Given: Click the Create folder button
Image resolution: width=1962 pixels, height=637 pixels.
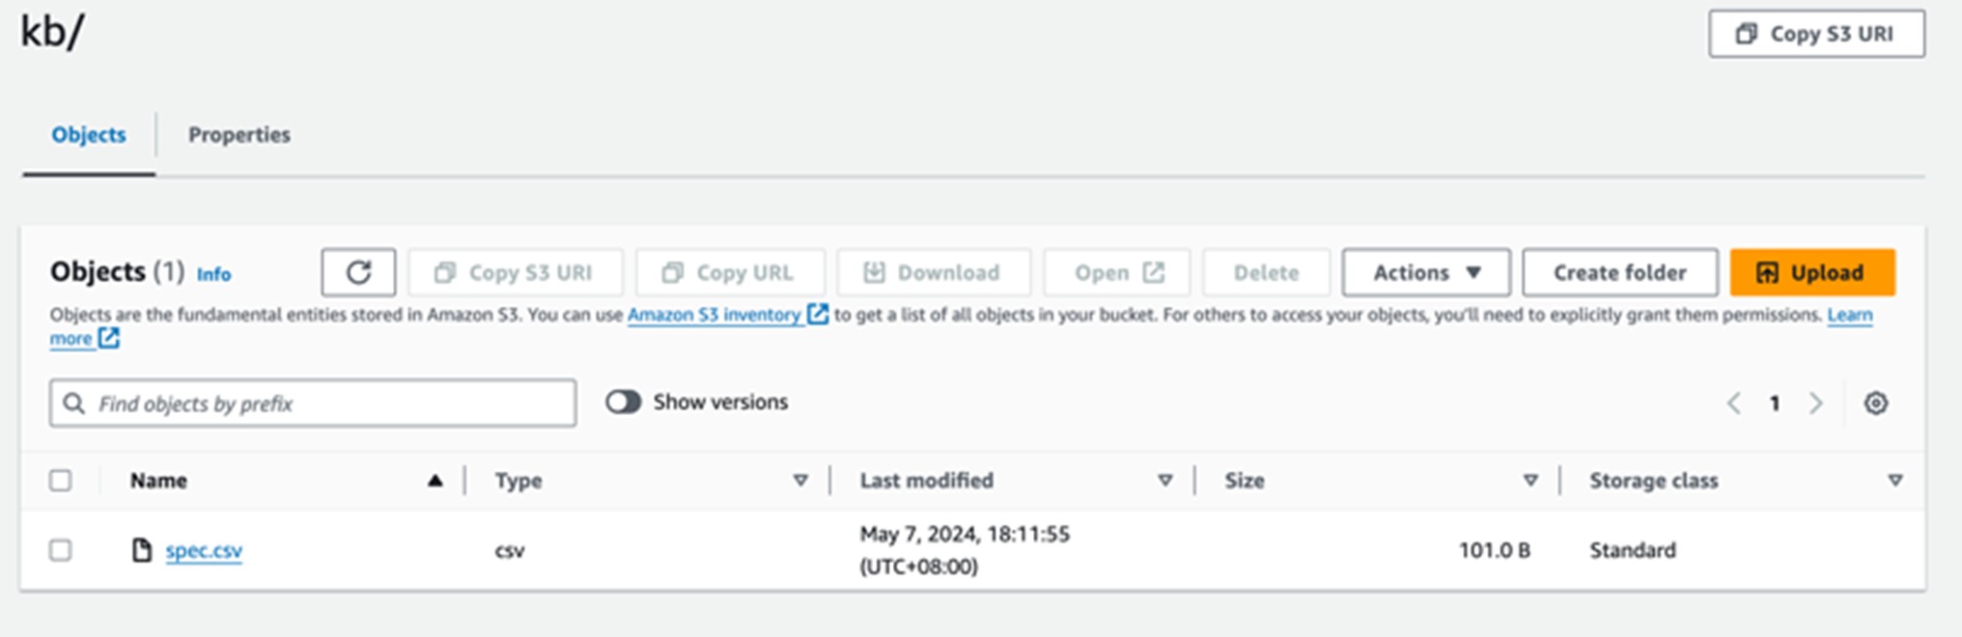Looking at the screenshot, I should [x=1620, y=272].
